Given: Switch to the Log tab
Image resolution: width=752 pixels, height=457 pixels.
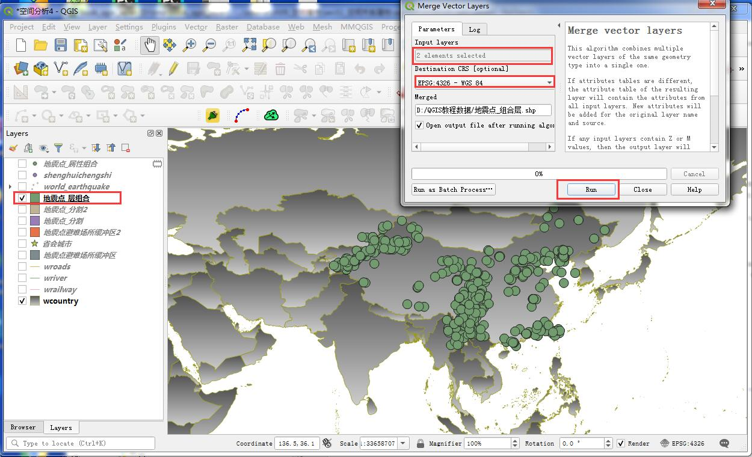Looking at the screenshot, I should click(475, 29).
